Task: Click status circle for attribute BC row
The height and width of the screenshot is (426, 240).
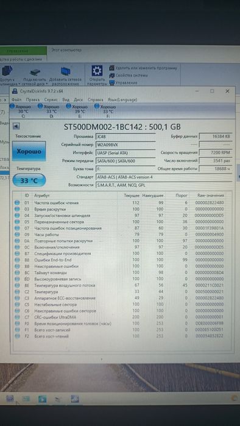Action: 18,272
